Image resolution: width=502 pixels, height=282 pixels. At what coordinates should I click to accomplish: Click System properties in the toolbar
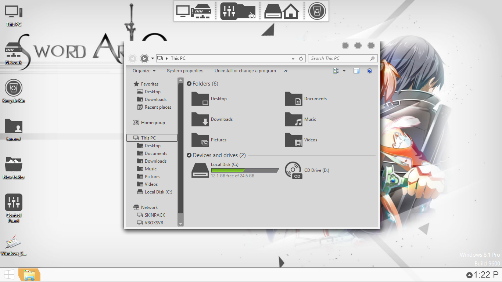tap(185, 71)
